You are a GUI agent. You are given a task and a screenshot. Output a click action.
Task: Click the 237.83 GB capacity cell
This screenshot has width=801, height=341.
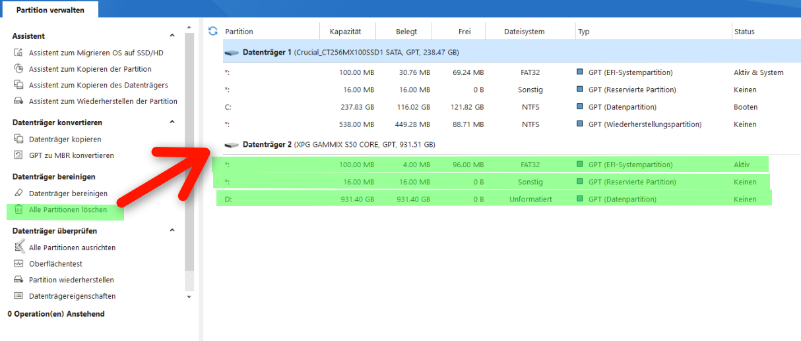click(x=357, y=107)
